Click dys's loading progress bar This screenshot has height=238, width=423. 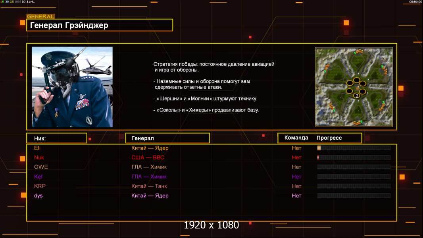click(354, 196)
